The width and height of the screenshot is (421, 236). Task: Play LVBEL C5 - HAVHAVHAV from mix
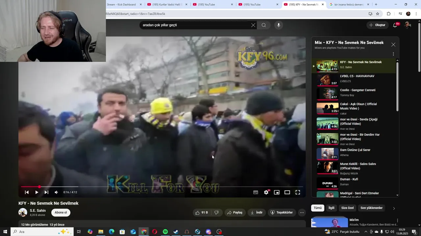pos(354,80)
